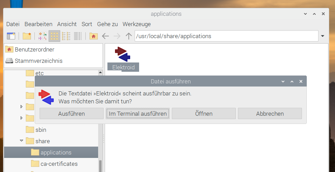Switch to compact list view mode

click(66, 36)
